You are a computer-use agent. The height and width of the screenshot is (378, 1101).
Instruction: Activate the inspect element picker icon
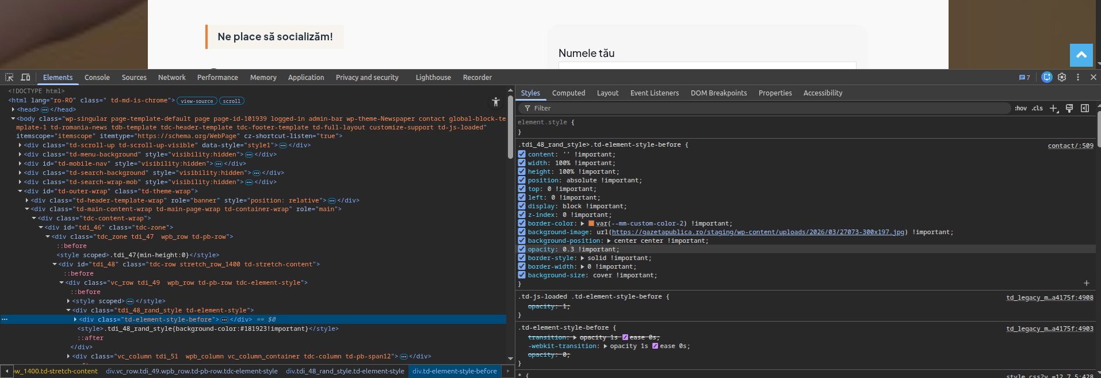pos(9,77)
